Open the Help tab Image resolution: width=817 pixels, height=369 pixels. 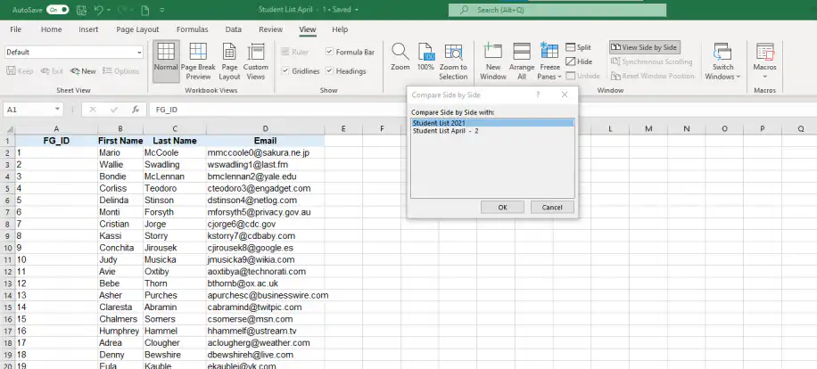pos(340,29)
